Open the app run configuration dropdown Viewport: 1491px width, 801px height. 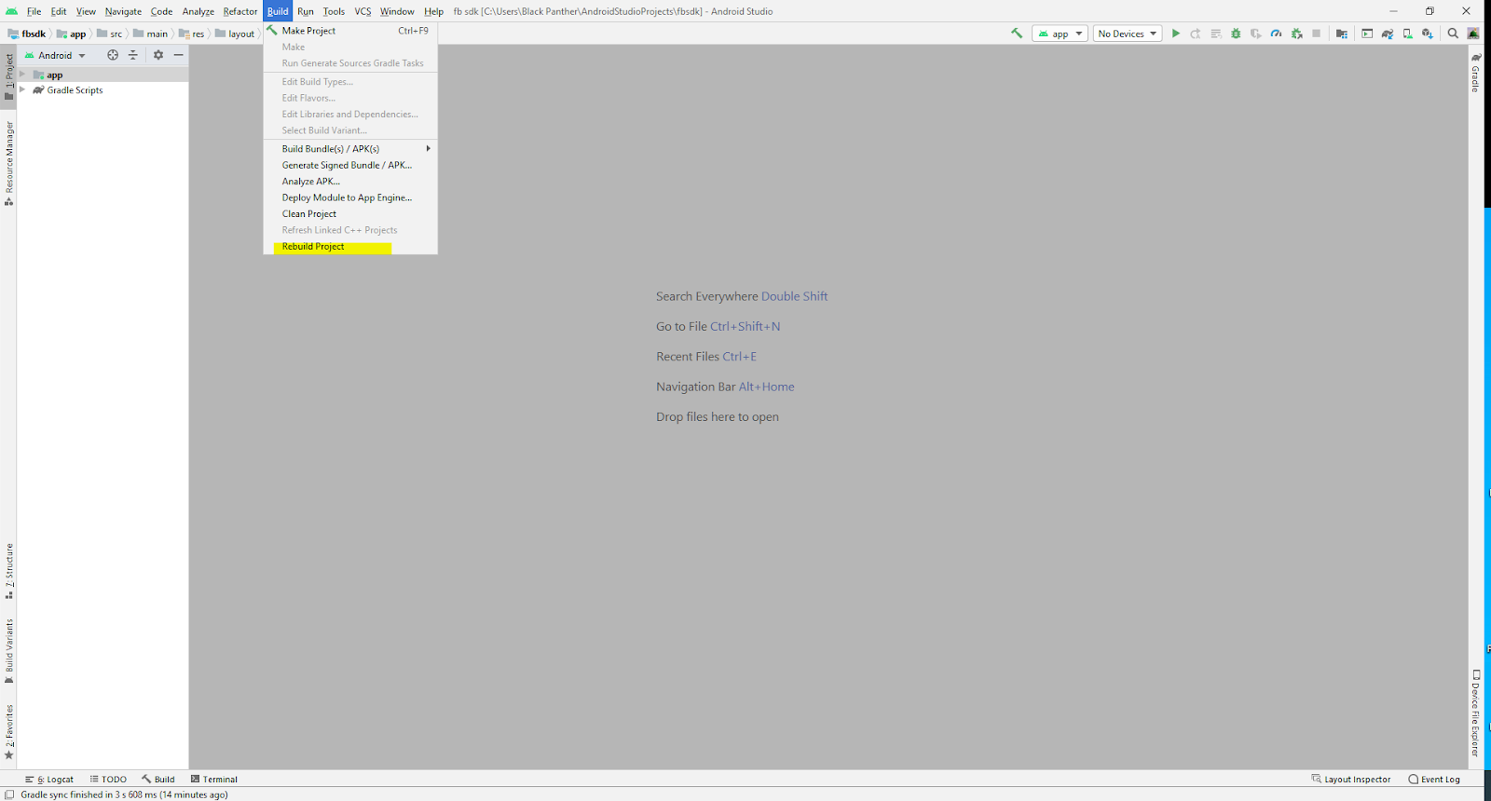(1060, 34)
